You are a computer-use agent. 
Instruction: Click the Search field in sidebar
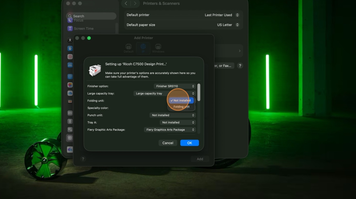(x=91, y=16)
